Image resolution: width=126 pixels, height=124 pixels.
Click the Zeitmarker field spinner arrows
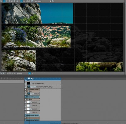coord(50,1)
